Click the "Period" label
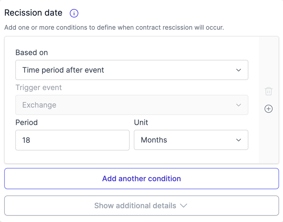 (x=26, y=122)
